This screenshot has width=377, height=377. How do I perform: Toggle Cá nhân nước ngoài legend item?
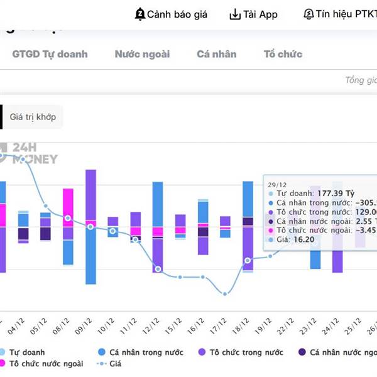click(339, 352)
